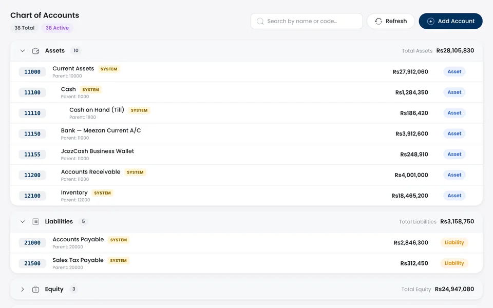Click the Refresh circular arrows icon
Screen dimensions: 493x308
click(378, 21)
